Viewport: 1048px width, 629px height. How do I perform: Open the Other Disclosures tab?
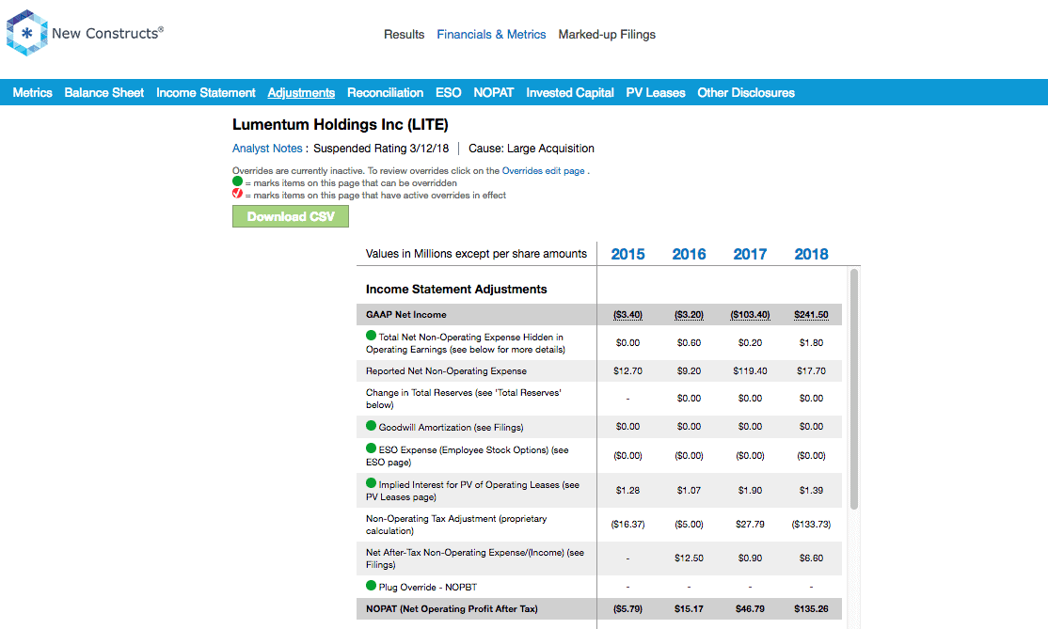[x=746, y=93]
